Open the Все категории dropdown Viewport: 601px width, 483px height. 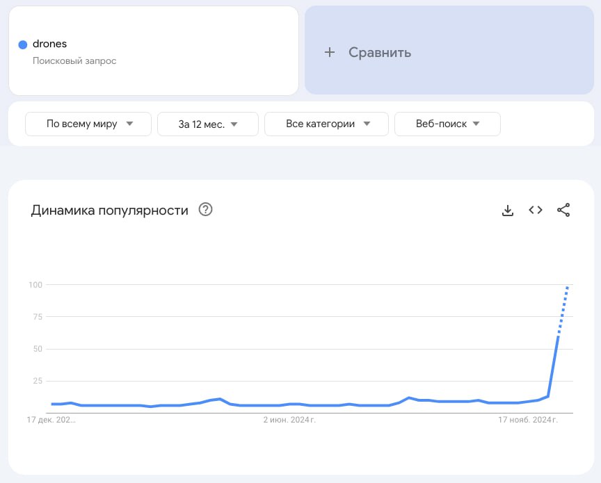point(326,124)
